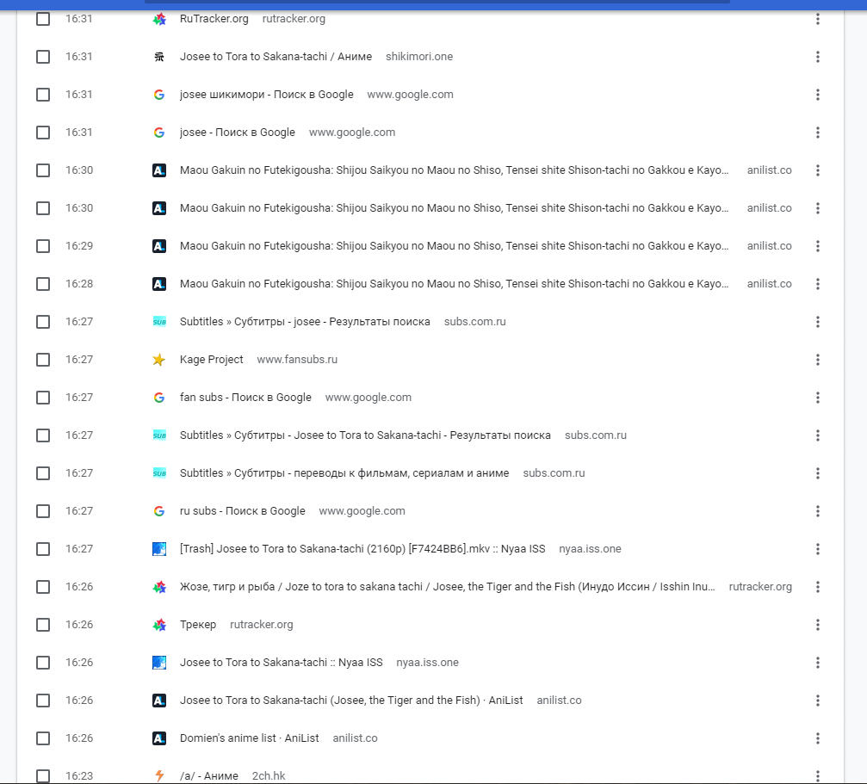Click rutracker favicon beside 'Трекер' entry
This screenshot has height=784, width=867.
(x=159, y=625)
